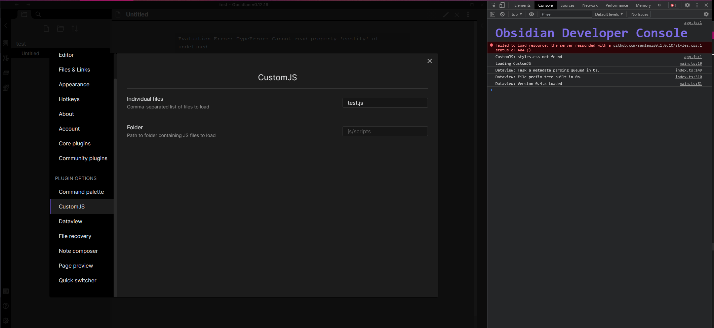Open the DevTools three-dot customization menu
The image size is (714, 328).
tap(697, 5)
